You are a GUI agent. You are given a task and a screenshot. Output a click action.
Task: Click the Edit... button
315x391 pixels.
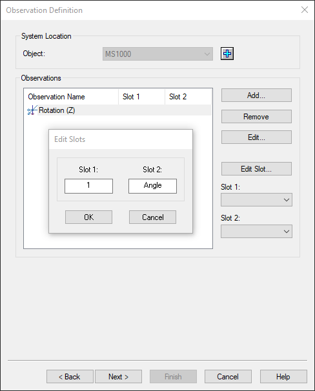pos(256,137)
